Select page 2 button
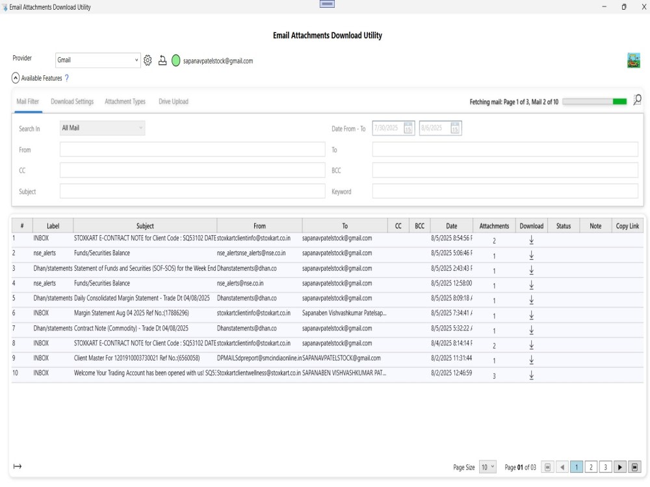650x487 pixels. click(591, 467)
